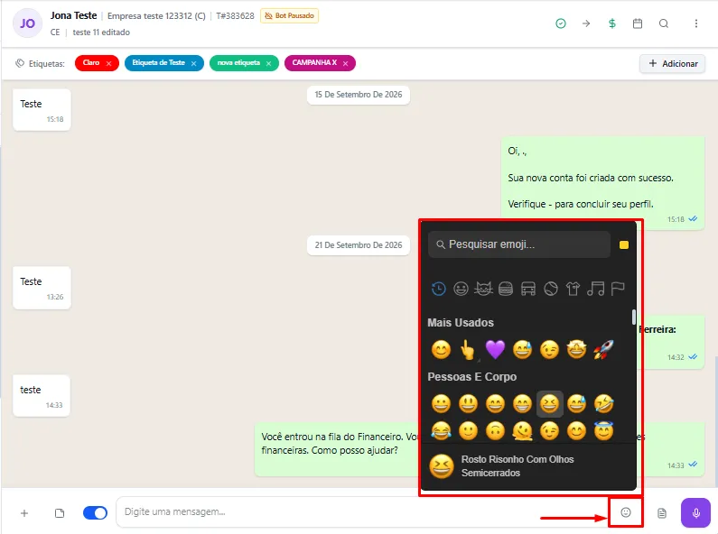Click the green resolve ticket check icon
This screenshot has width=718, height=534.
[561, 23]
